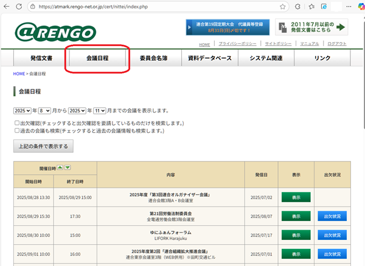Click 表示 for 第3回連合オルガナイザー会議

296,197
